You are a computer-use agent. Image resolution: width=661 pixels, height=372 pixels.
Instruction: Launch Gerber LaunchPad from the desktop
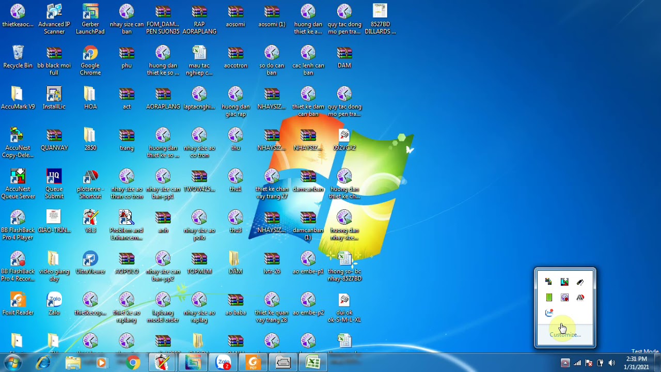(x=90, y=20)
